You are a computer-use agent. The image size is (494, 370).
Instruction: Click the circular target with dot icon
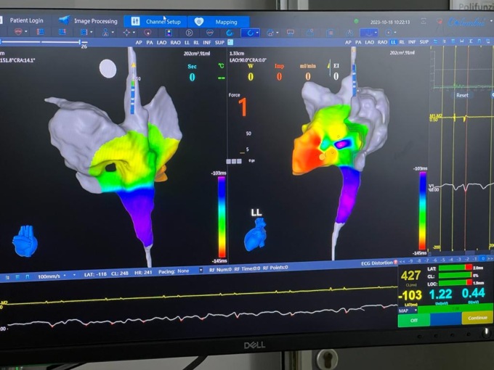point(389,32)
